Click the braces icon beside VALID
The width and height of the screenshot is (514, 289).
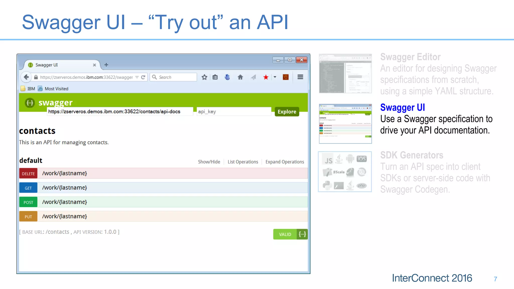pos(302,234)
